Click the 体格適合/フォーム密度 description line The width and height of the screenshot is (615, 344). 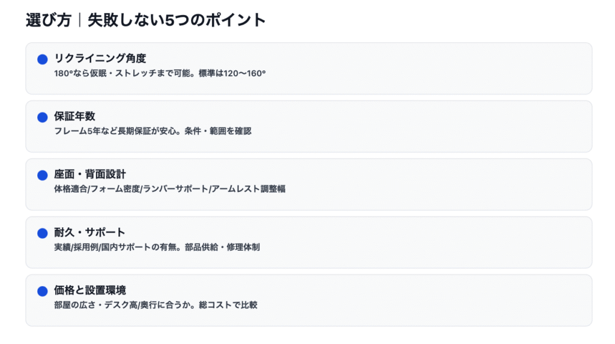tap(169, 189)
